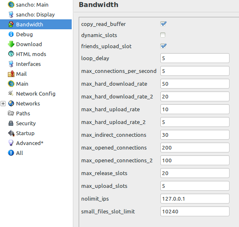Open Advanced lightbulb icon
Viewport: 239px width, 227px height.
(x=11, y=143)
